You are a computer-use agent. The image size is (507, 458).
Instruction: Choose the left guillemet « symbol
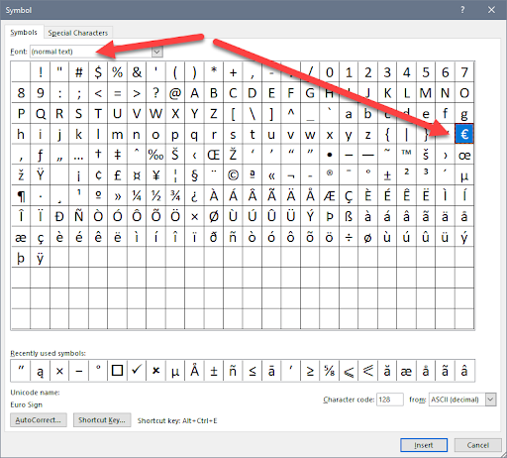(271, 174)
